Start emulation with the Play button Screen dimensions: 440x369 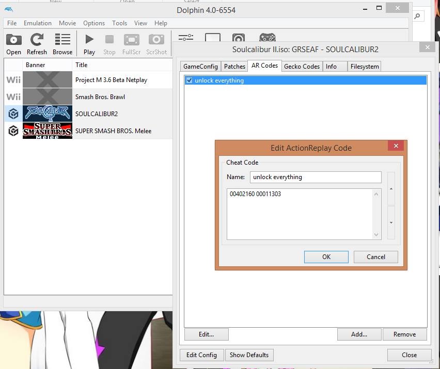point(89,44)
